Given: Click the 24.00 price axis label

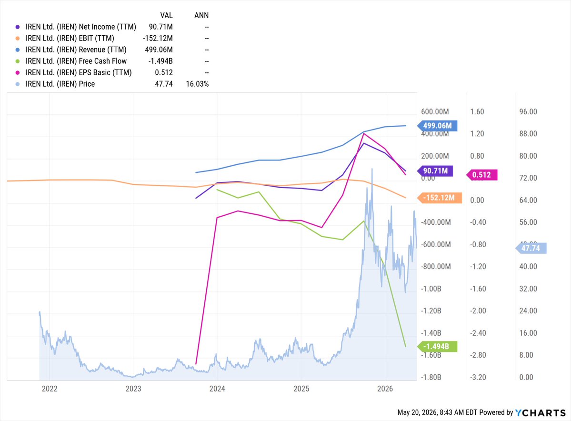Looking at the screenshot, I should [x=528, y=311].
